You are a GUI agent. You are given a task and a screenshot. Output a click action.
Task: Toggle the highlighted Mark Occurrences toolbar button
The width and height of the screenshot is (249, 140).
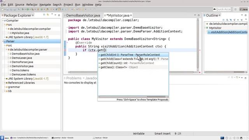point(59,9)
